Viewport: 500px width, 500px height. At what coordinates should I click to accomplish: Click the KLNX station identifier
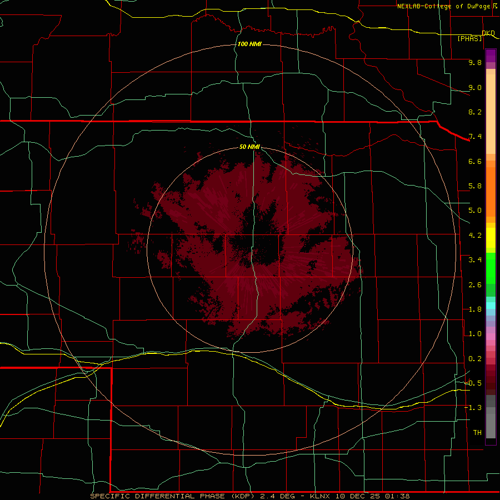[x=320, y=496]
